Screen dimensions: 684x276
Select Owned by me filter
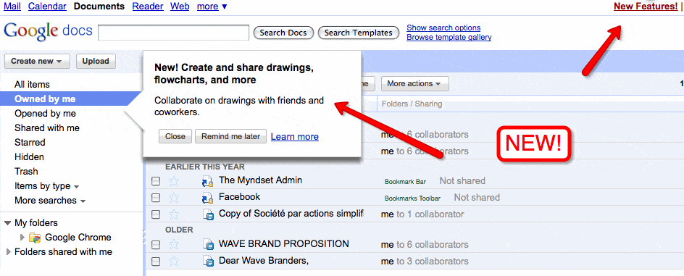pos(45,99)
